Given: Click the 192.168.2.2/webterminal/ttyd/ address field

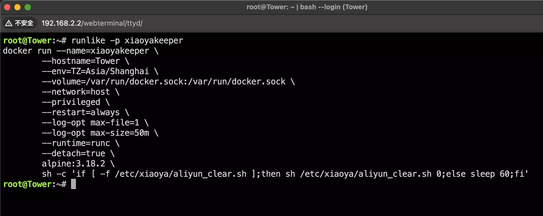Looking at the screenshot, I should 92,23.
